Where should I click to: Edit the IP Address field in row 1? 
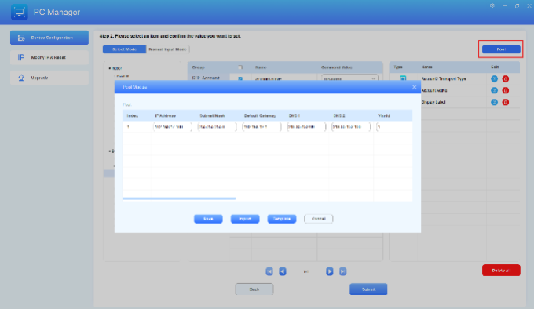point(173,127)
